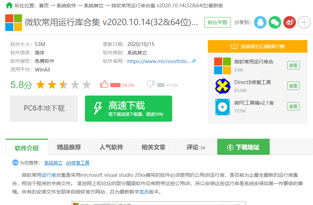Image resolution: width=313 pixels, height=205 pixels.
Task: Jump to the 下载地址 tab
Action: [x=243, y=147]
